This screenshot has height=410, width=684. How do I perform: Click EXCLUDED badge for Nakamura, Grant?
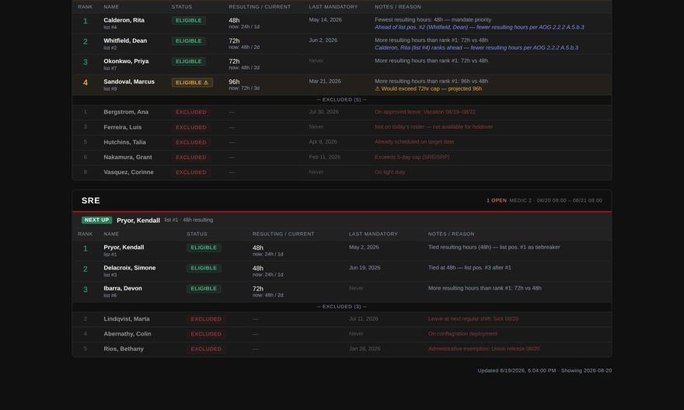[191, 158]
